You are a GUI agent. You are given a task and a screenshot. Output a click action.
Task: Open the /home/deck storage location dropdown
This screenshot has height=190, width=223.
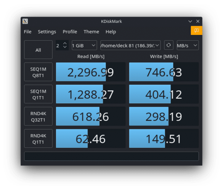[130, 45]
